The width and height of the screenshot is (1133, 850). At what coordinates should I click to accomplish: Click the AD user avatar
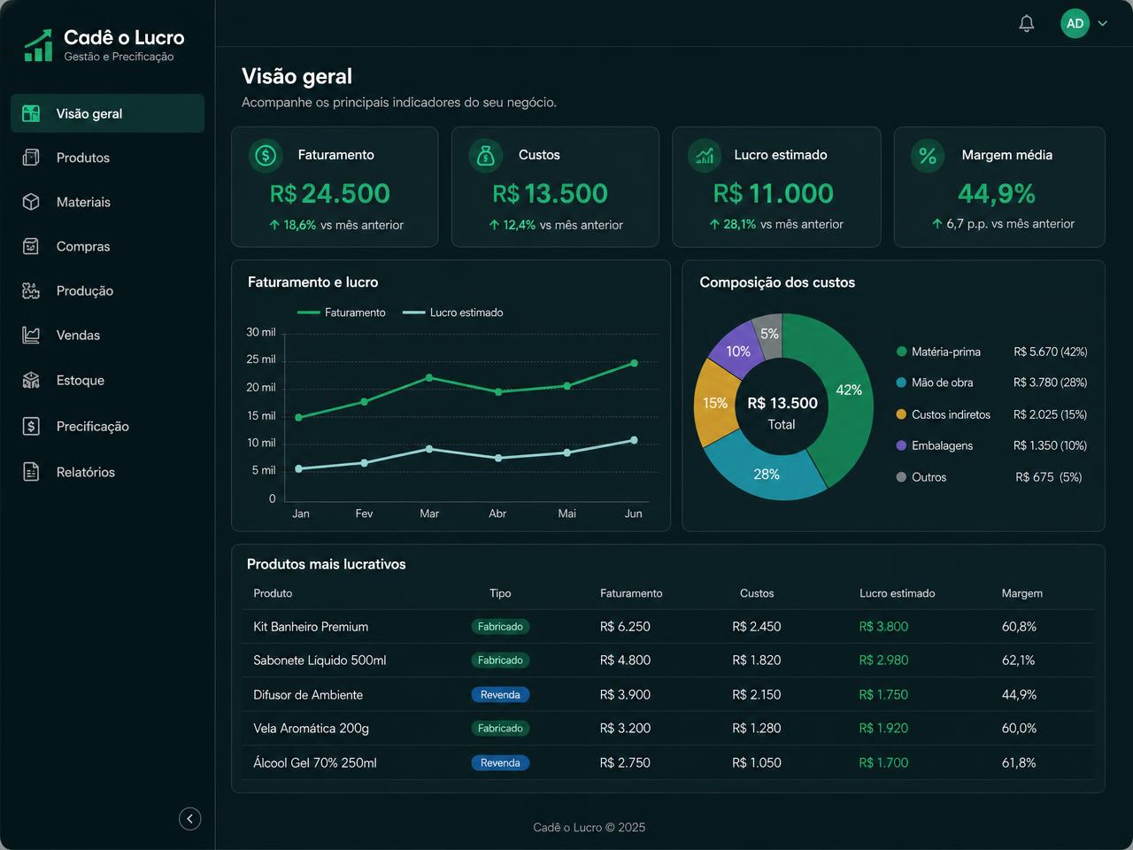coord(1075,24)
